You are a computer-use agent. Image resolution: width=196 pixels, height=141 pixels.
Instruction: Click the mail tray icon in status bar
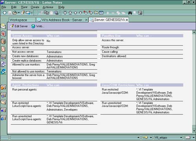pos(188,137)
